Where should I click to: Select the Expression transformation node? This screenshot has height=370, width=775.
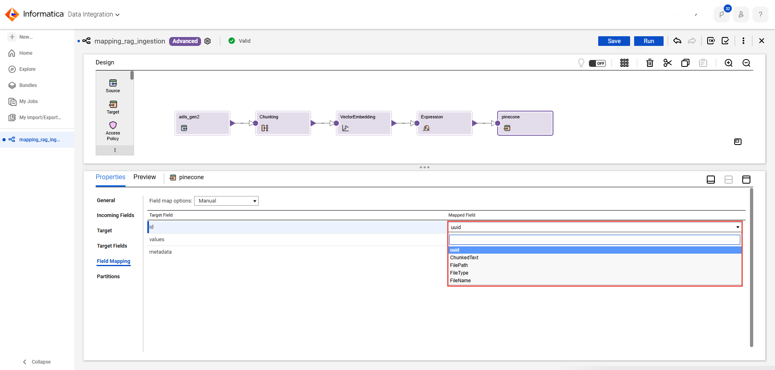point(444,123)
